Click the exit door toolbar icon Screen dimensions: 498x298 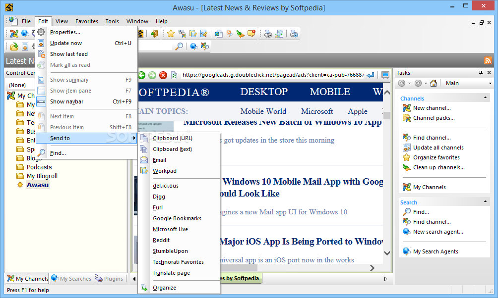coord(154,33)
